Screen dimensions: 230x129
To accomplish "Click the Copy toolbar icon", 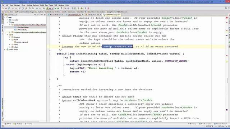I will coord(23,9).
